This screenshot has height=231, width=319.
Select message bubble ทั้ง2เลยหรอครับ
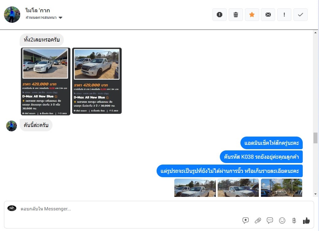[42, 40]
